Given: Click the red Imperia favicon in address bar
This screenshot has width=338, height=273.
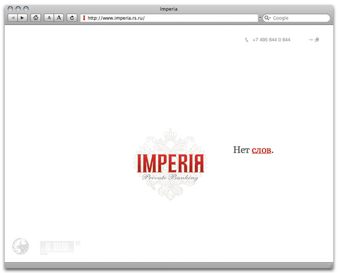Looking at the screenshot, I should click(x=84, y=18).
